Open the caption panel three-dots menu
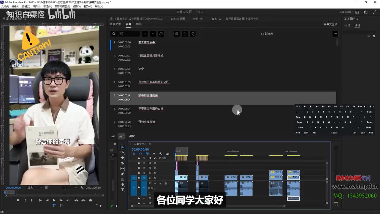Screen dimensions: 380x214 [x=335, y=34]
